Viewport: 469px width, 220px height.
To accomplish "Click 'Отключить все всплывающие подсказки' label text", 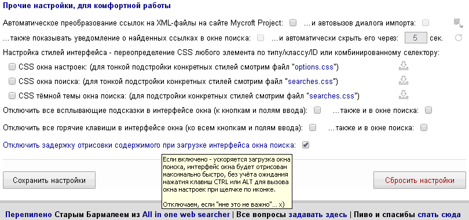I will (x=155, y=111).
